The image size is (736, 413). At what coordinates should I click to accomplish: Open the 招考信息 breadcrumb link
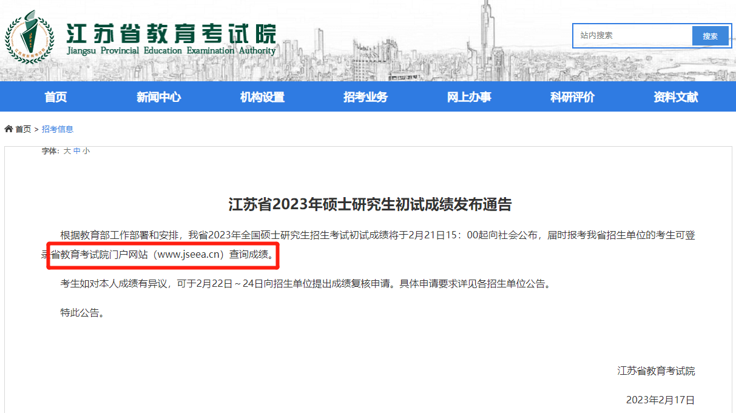(x=58, y=129)
